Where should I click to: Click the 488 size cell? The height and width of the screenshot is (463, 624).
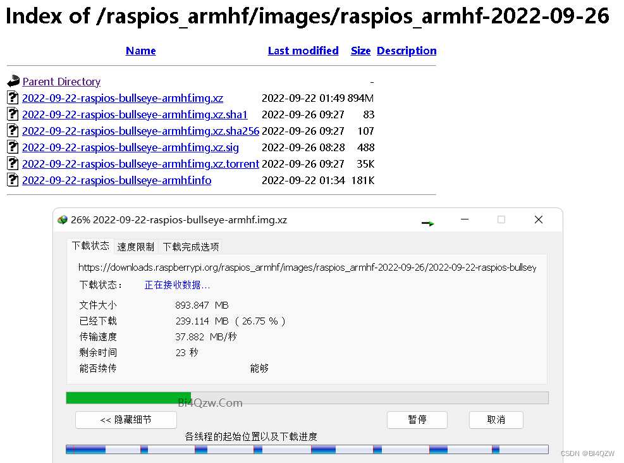(365, 147)
